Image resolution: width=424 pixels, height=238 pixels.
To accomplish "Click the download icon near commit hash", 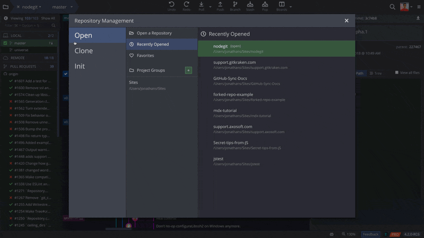I will pyautogui.click(x=418, y=18).
